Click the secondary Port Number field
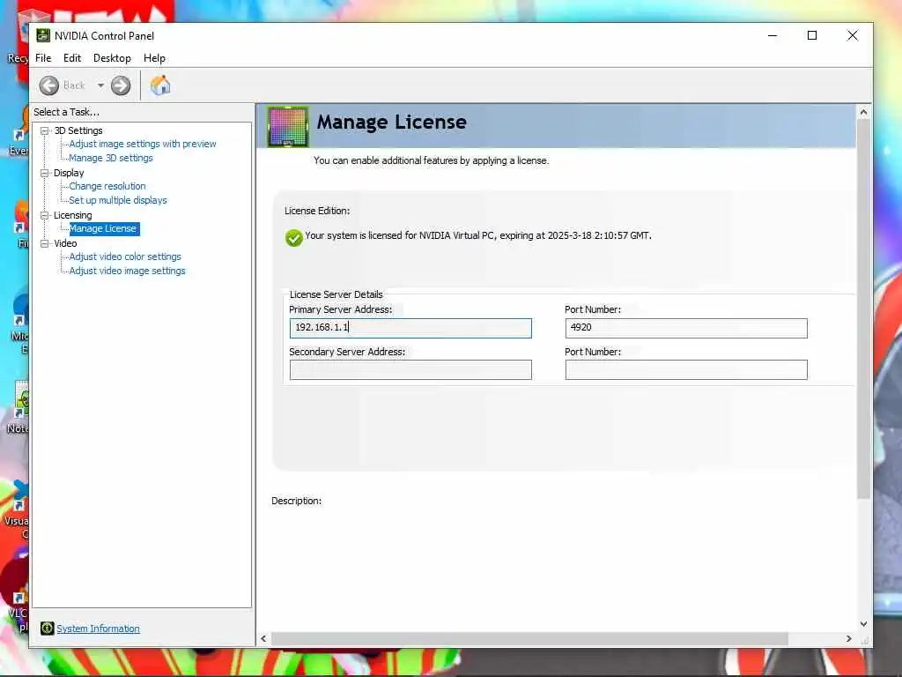This screenshot has width=902, height=677. [686, 369]
